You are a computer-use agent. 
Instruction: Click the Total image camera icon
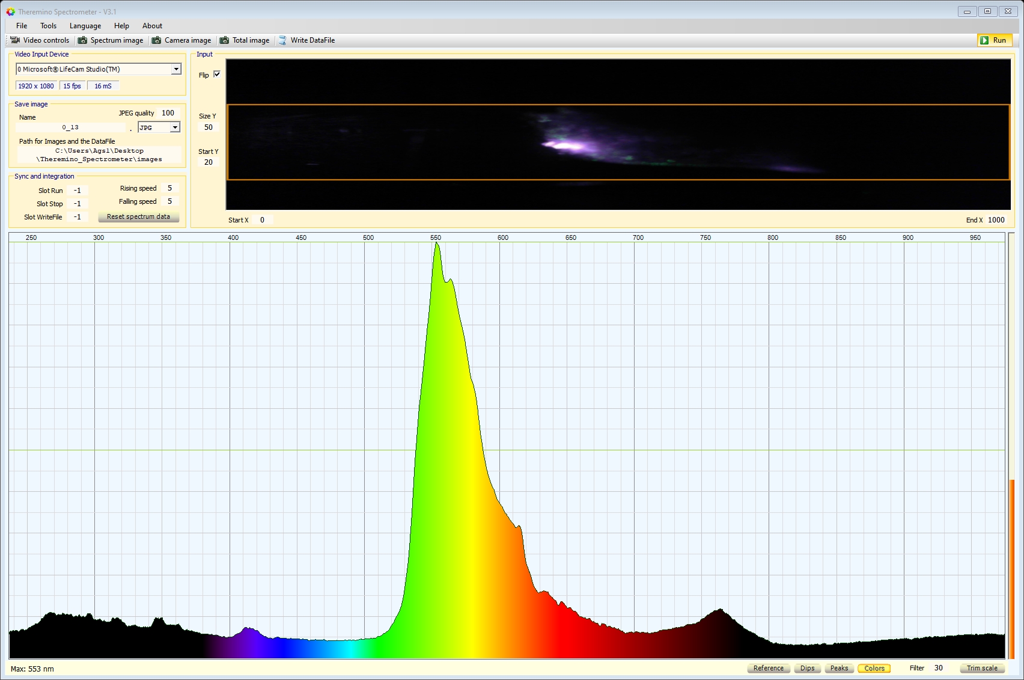(x=224, y=40)
